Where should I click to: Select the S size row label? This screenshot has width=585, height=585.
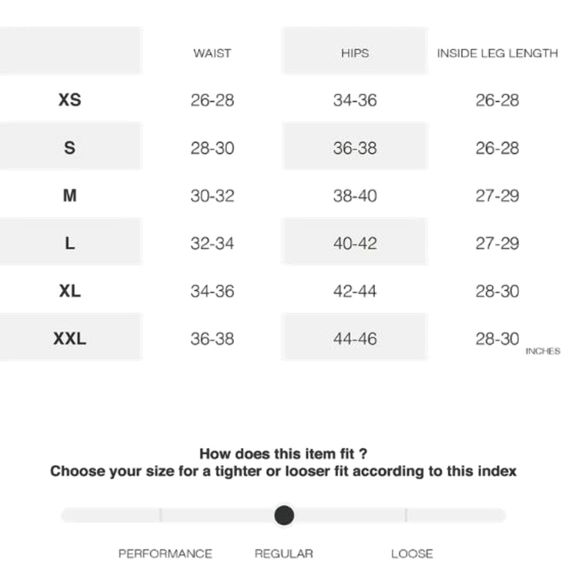[69, 148]
